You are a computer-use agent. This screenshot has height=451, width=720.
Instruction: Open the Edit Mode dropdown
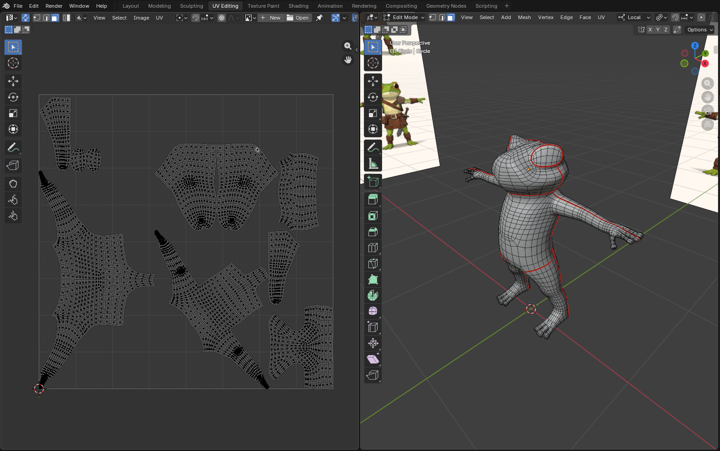click(404, 17)
